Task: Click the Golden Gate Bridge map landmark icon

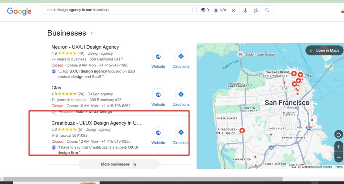Action: tap(240, 54)
